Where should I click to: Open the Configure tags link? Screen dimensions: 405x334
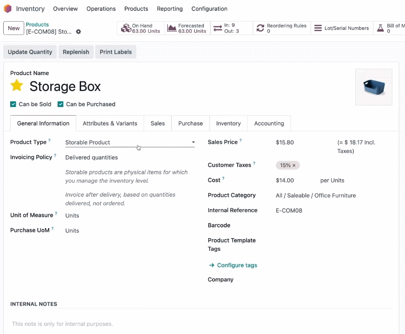(x=237, y=265)
